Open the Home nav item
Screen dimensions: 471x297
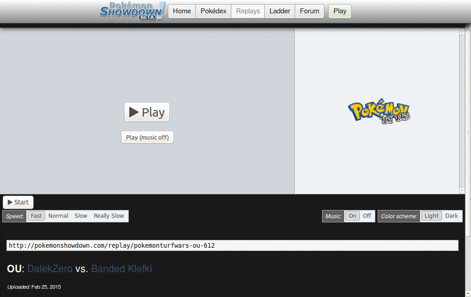[182, 11]
